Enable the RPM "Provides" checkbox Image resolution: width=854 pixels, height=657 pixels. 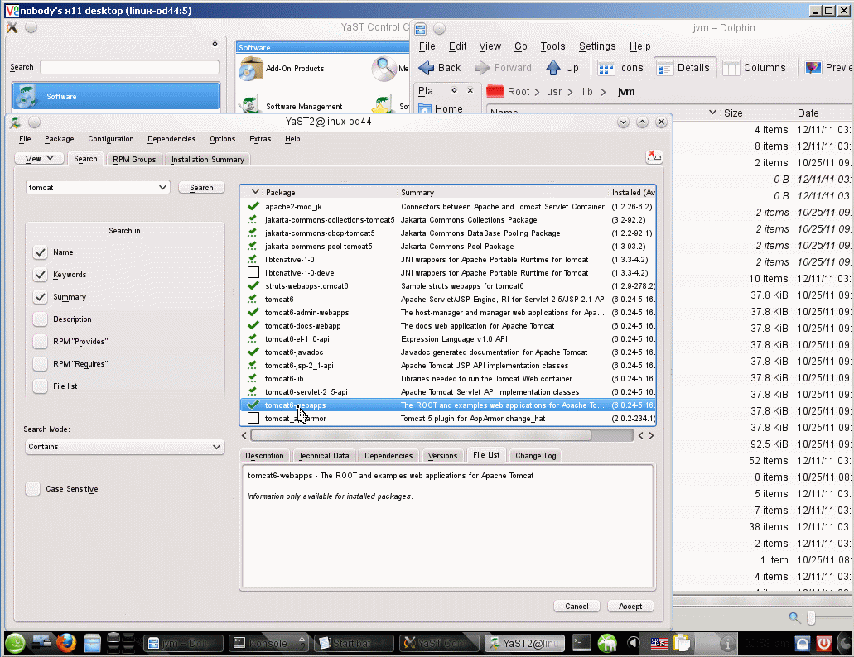point(40,342)
